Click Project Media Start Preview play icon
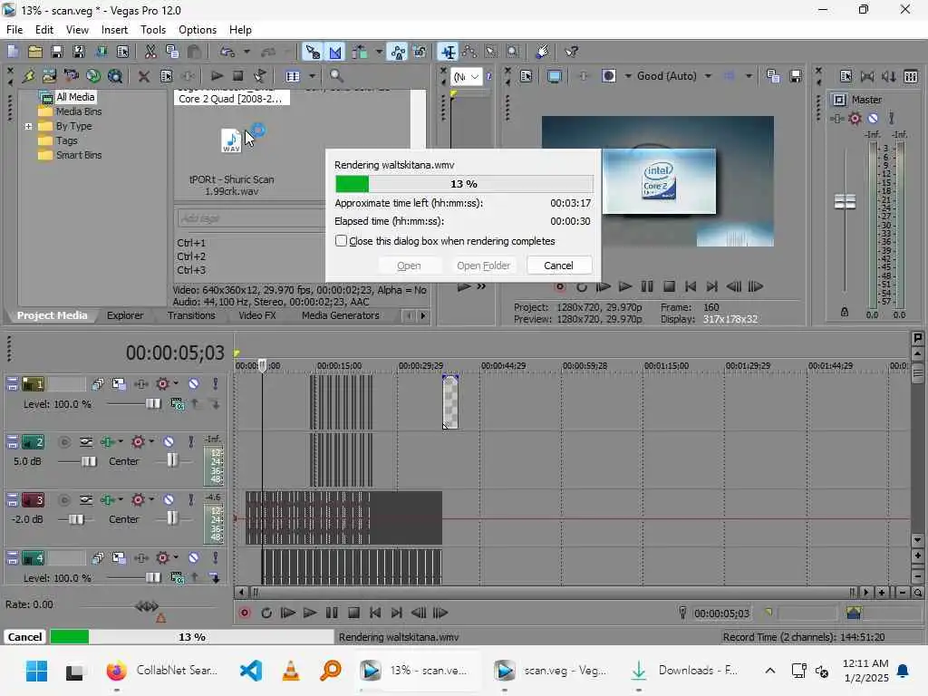The image size is (928, 696). coord(217,76)
